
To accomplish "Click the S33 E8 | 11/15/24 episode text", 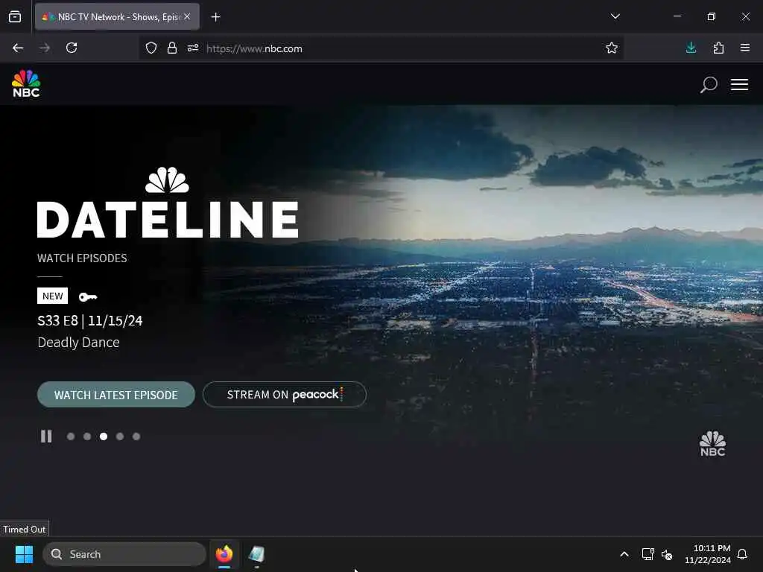I will (x=90, y=320).
